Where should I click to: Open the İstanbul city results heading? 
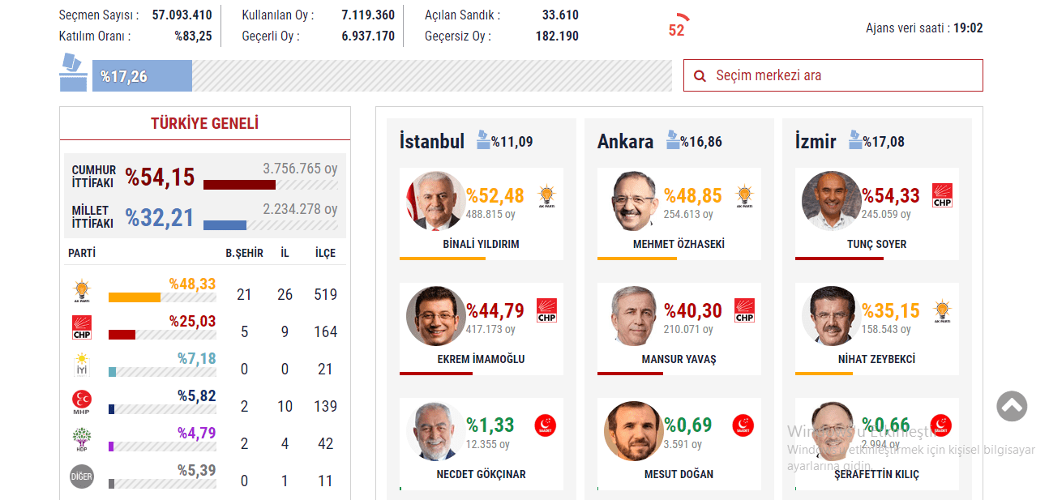pyautogui.click(x=432, y=142)
